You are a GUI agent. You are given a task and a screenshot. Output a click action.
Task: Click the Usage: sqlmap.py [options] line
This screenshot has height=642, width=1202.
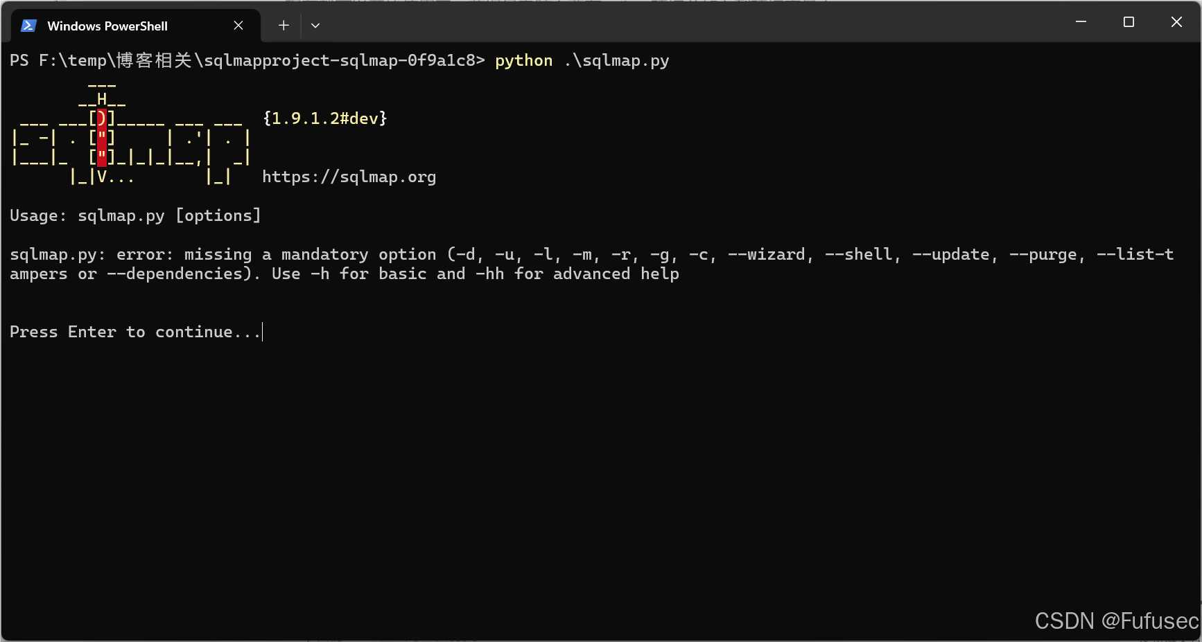(x=135, y=215)
